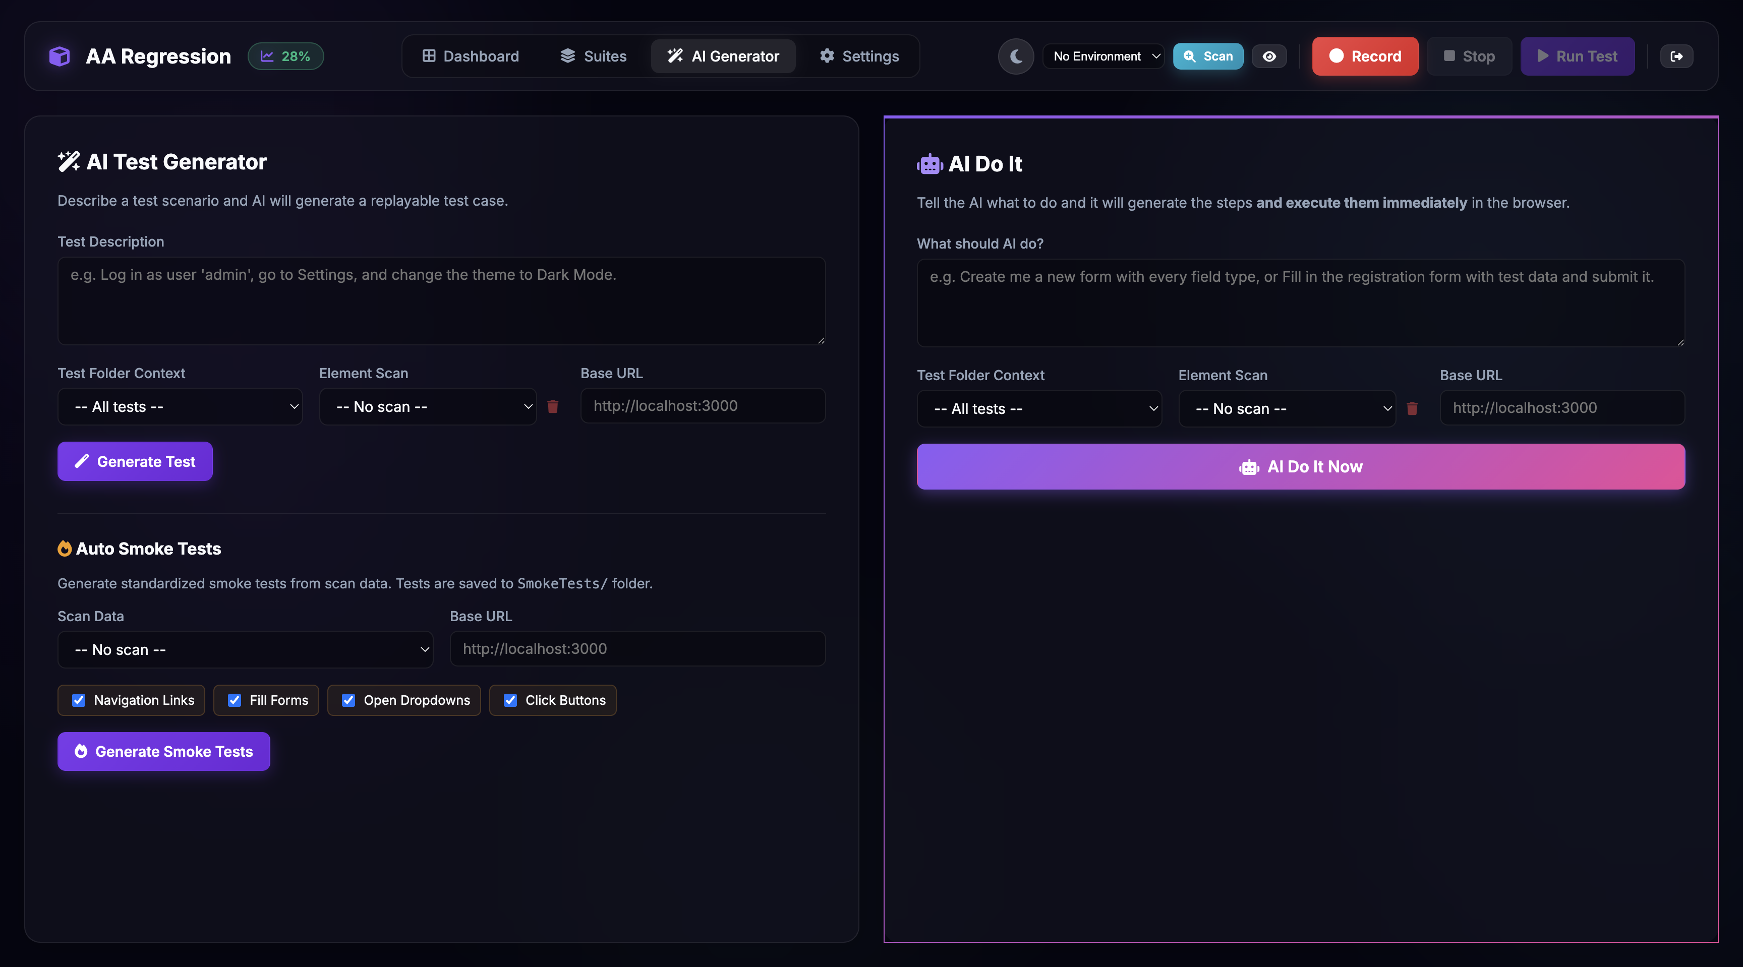Disable the Navigation Links option
The width and height of the screenshot is (1743, 967).
coord(79,700)
